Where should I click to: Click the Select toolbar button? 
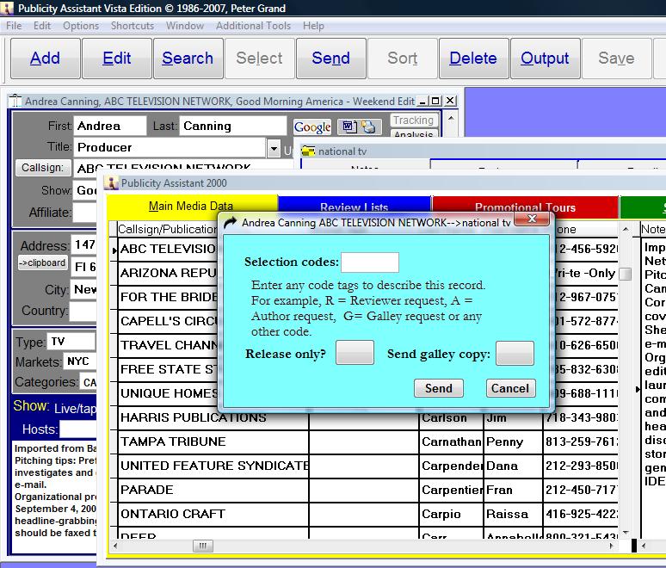[260, 59]
